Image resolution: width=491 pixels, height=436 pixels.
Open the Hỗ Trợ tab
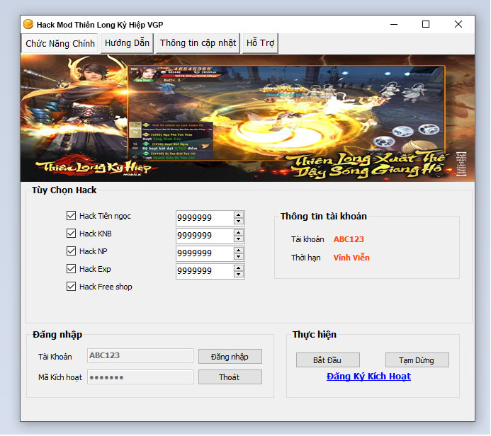(260, 43)
